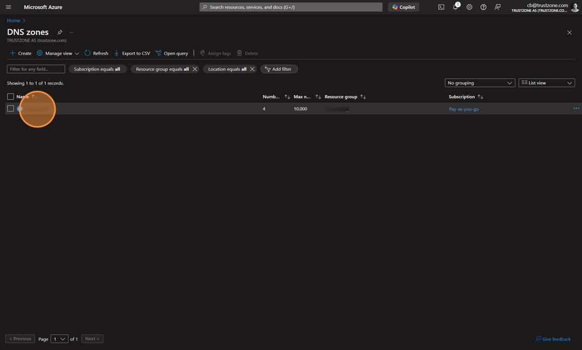
Task: Open the blurred resource group link
Action: click(336, 109)
